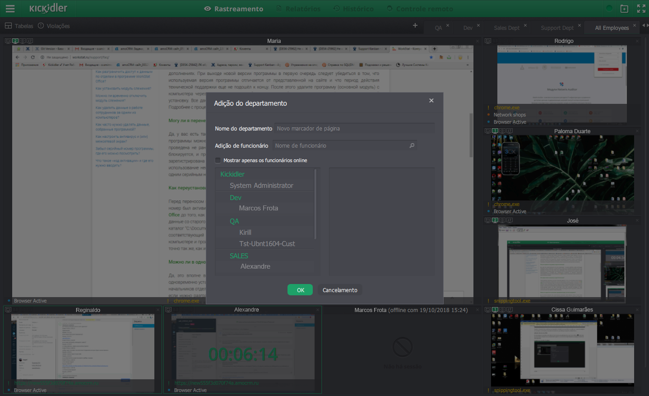The image size is (649, 396).
Task: Confirm department with OK button
Action: tap(300, 290)
